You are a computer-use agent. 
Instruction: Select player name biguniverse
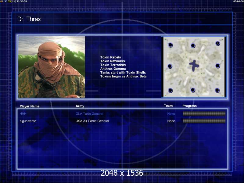28,121
